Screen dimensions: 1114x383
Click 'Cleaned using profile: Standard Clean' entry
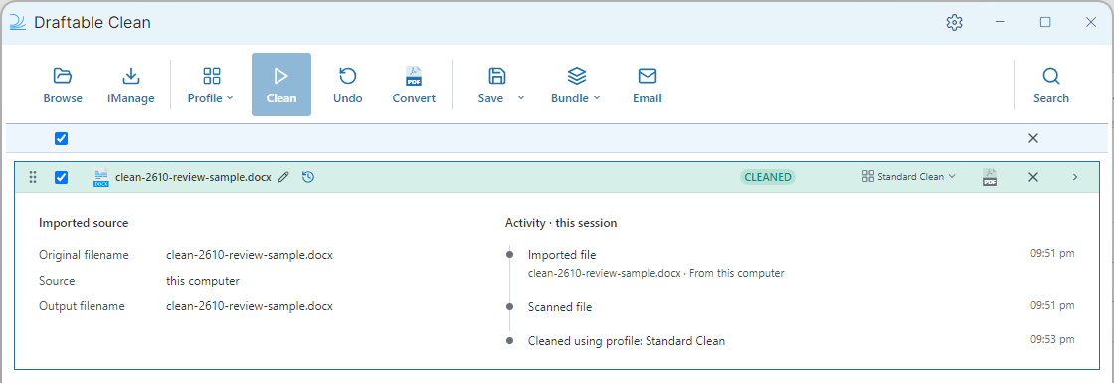coord(627,341)
